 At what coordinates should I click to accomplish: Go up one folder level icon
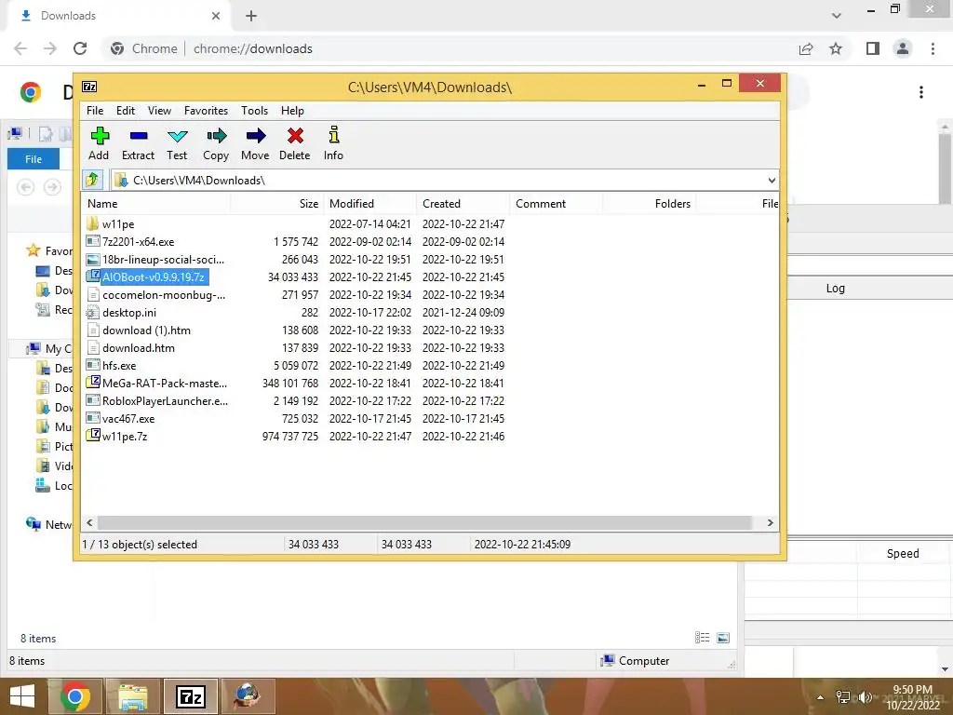[x=92, y=180]
